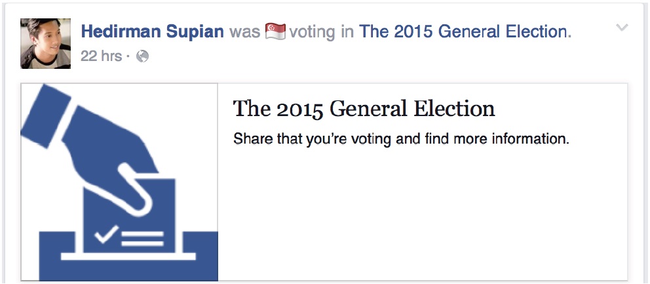The width and height of the screenshot is (650, 284).
Task: Open The 2015 General Election header link
Action: click(465, 31)
